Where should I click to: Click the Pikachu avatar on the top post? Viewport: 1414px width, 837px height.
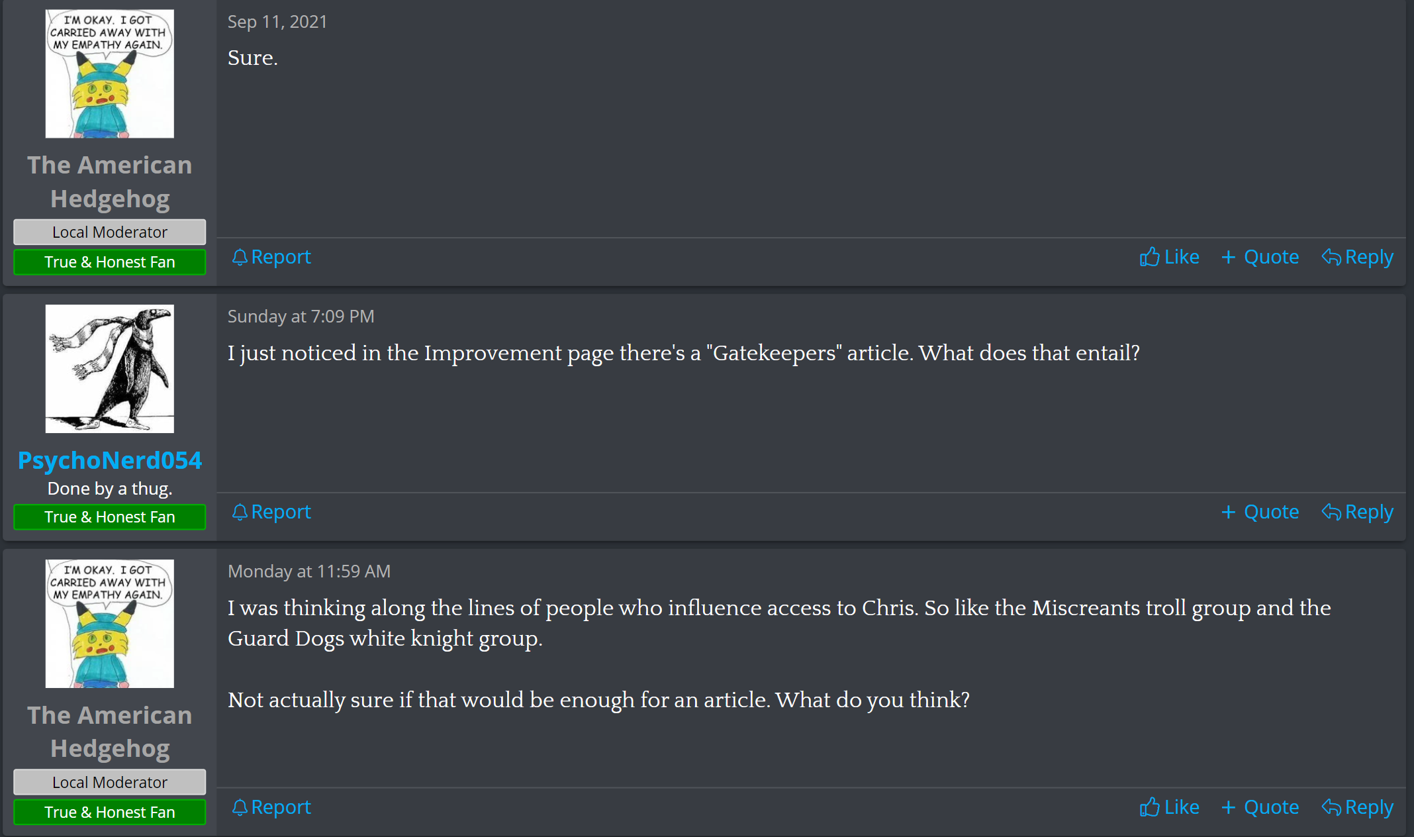point(110,74)
